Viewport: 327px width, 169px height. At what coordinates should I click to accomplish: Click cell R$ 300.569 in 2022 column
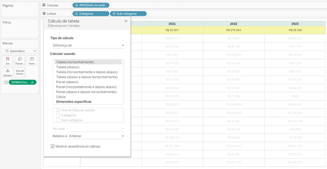click(233, 105)
